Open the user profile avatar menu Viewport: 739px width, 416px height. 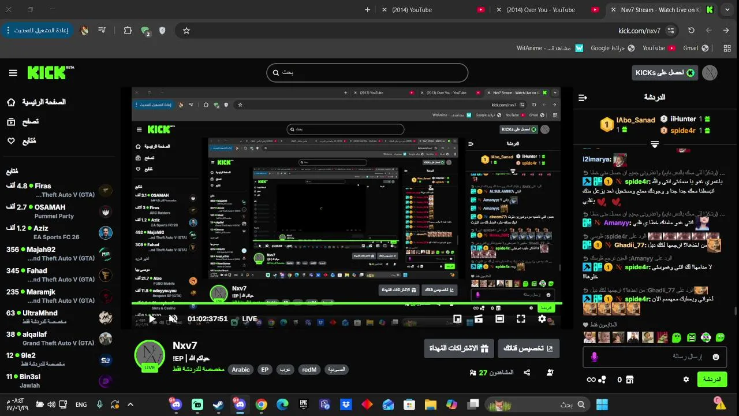710,73
